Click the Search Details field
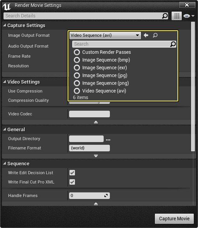 [86, 16]
